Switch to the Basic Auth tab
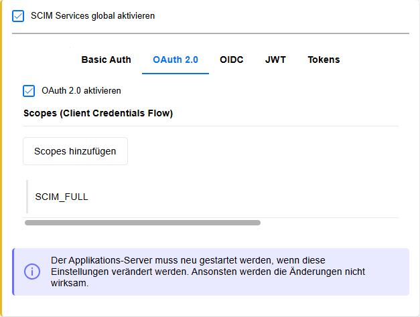420x317 pixels. [106, 60]
